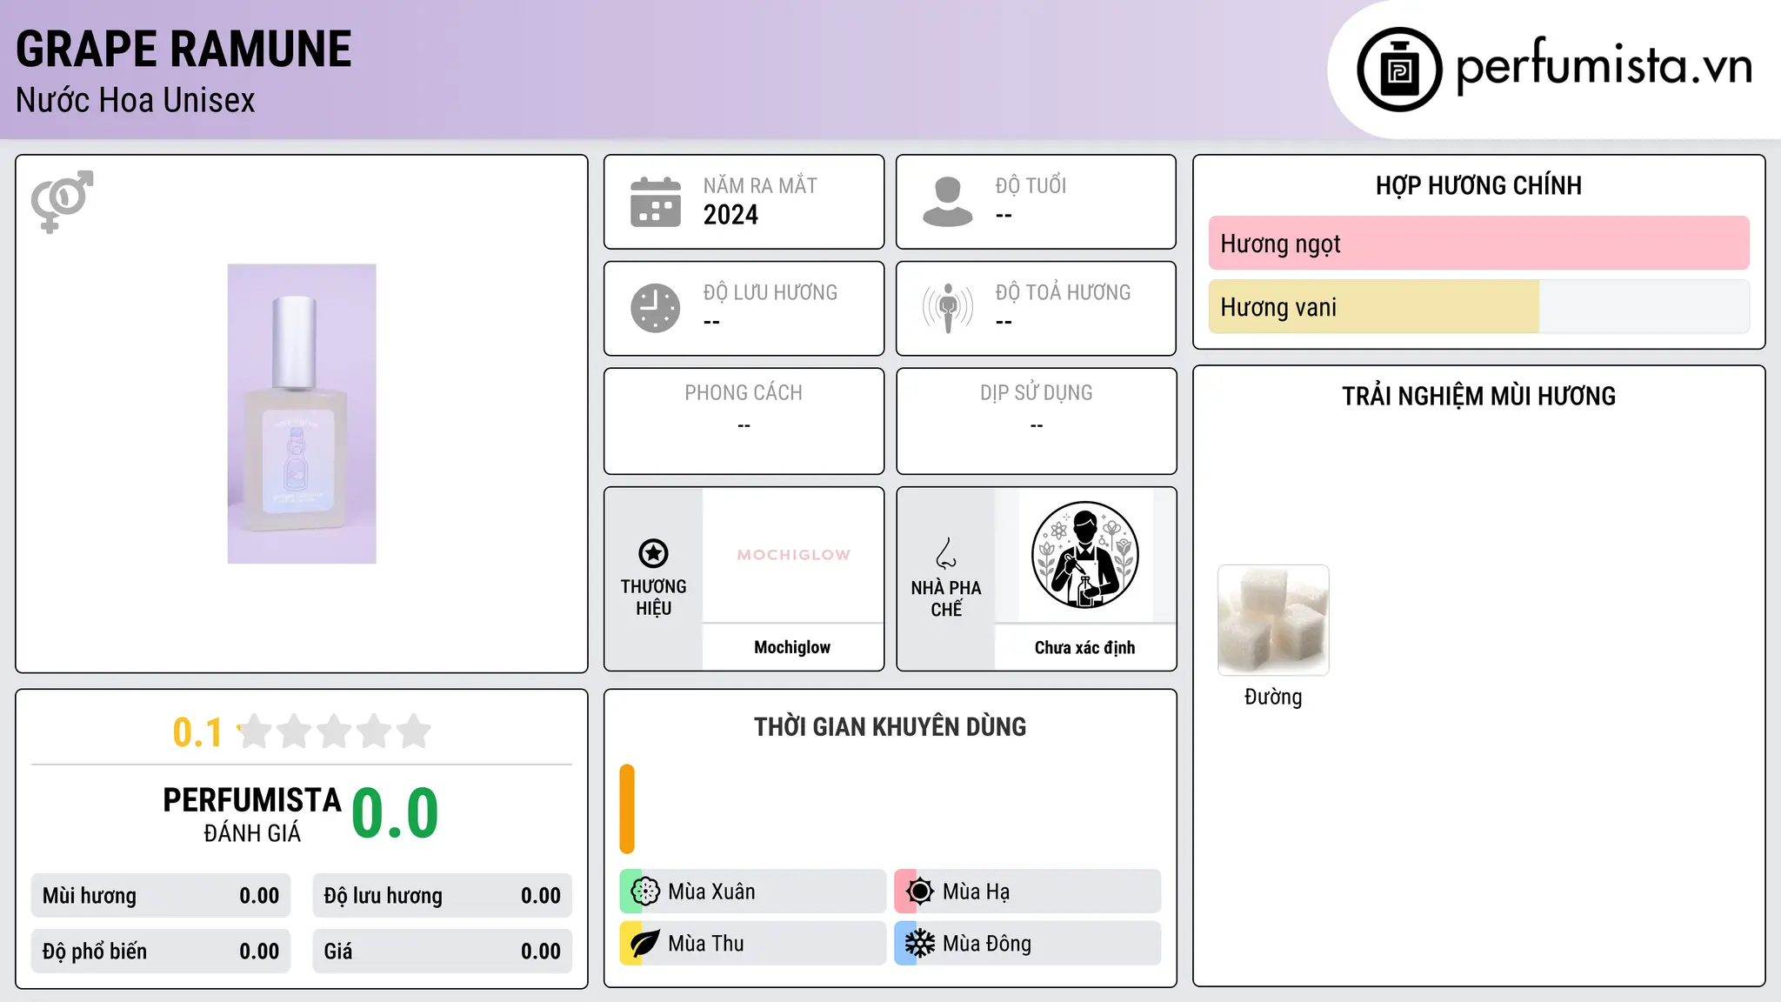Screen dimensions: 1781x1002
Task: Click the 0.1 user rating value
Action: tap(197, 732)
